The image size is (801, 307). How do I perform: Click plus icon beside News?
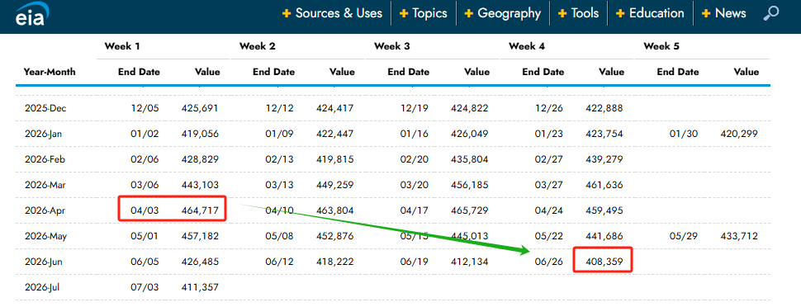(706, 13)
